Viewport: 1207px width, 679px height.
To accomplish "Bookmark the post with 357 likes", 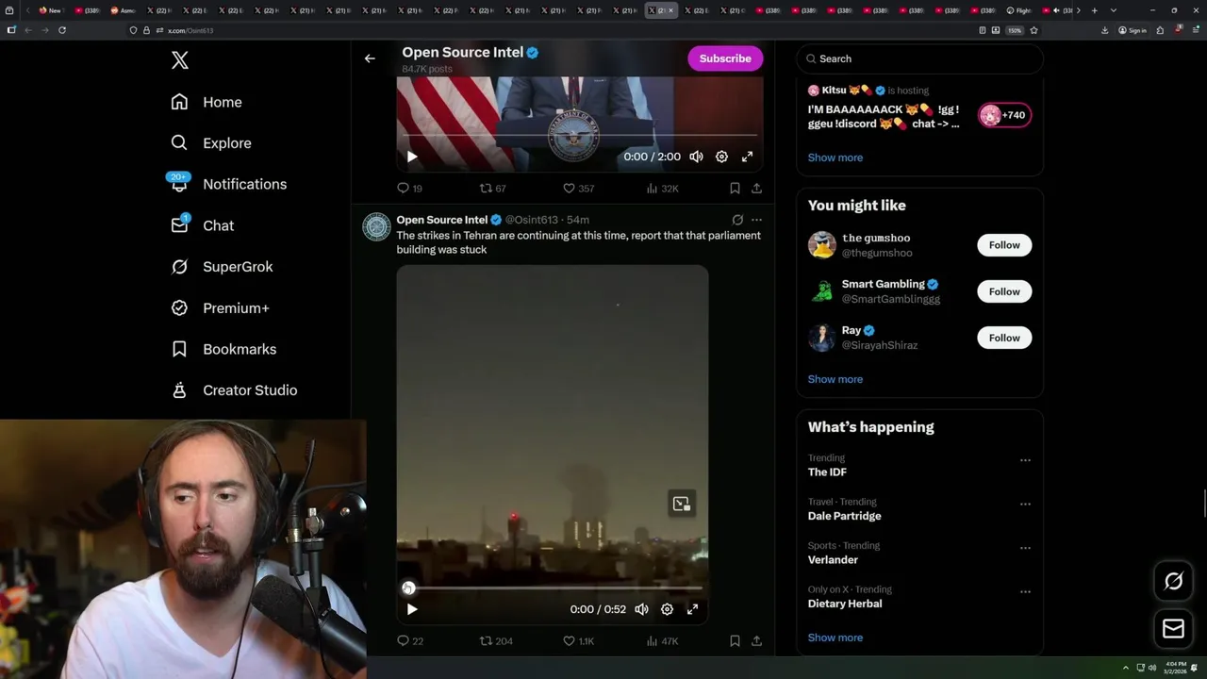I will tap(735, 189).
